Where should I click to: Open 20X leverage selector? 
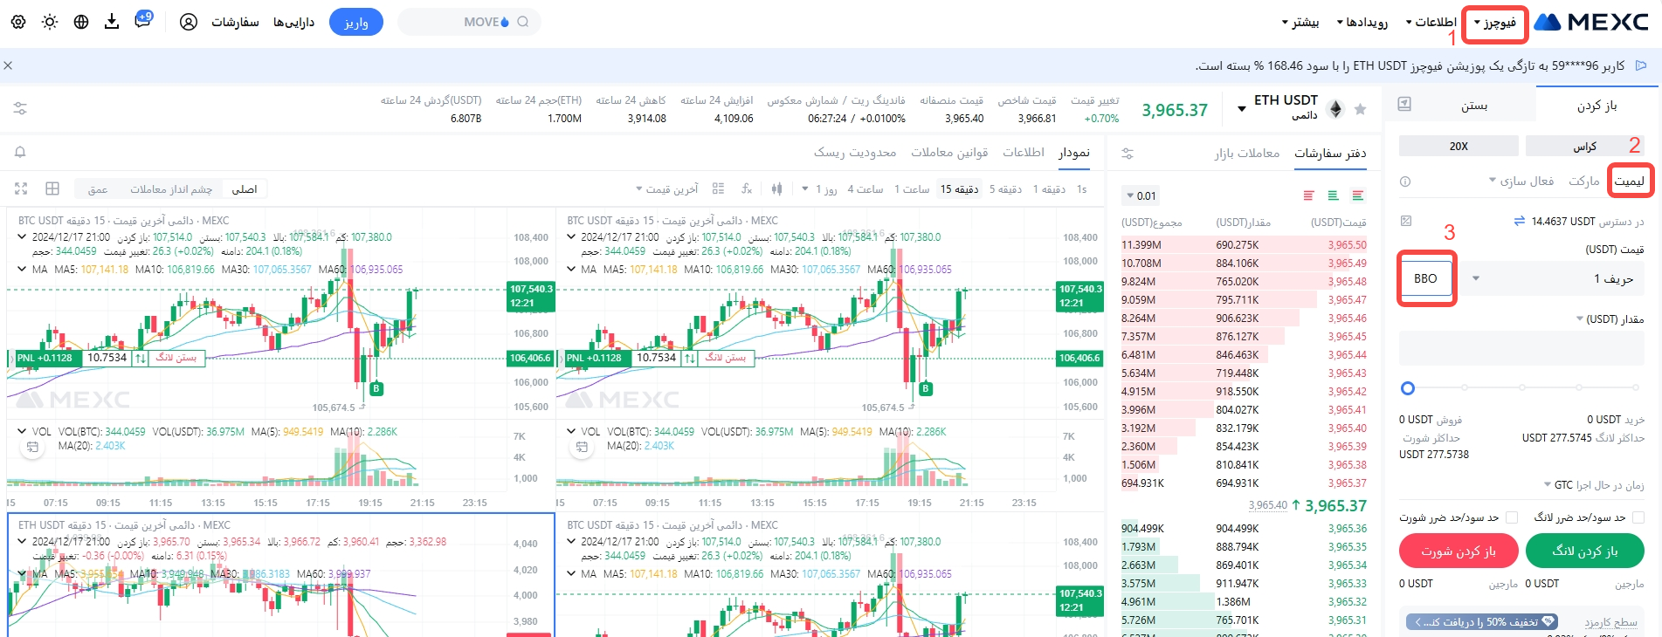[1459, 146]
